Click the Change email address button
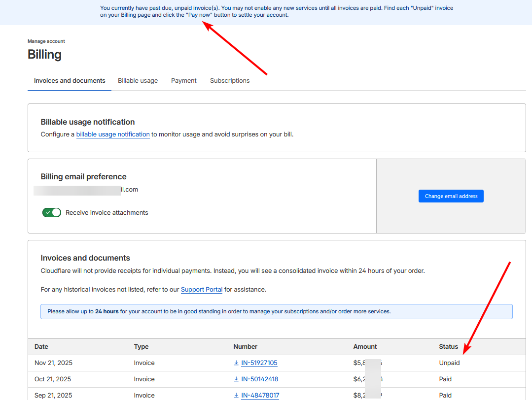532x400 pixels. click(451, 196)
